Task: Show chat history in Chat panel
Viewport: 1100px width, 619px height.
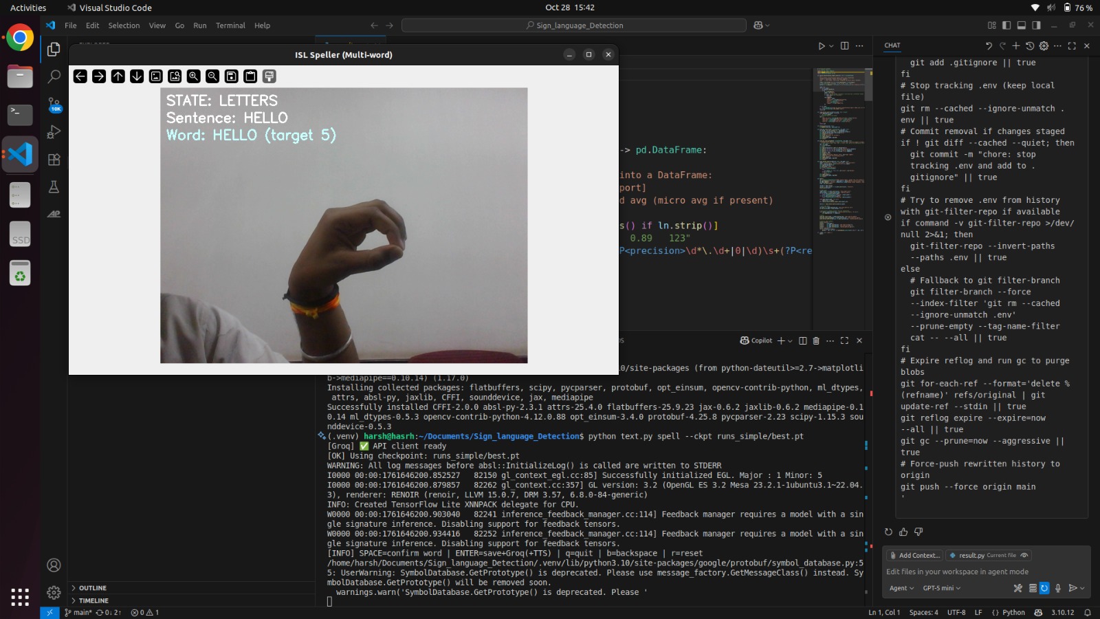Action: [x=1030, y=46]
